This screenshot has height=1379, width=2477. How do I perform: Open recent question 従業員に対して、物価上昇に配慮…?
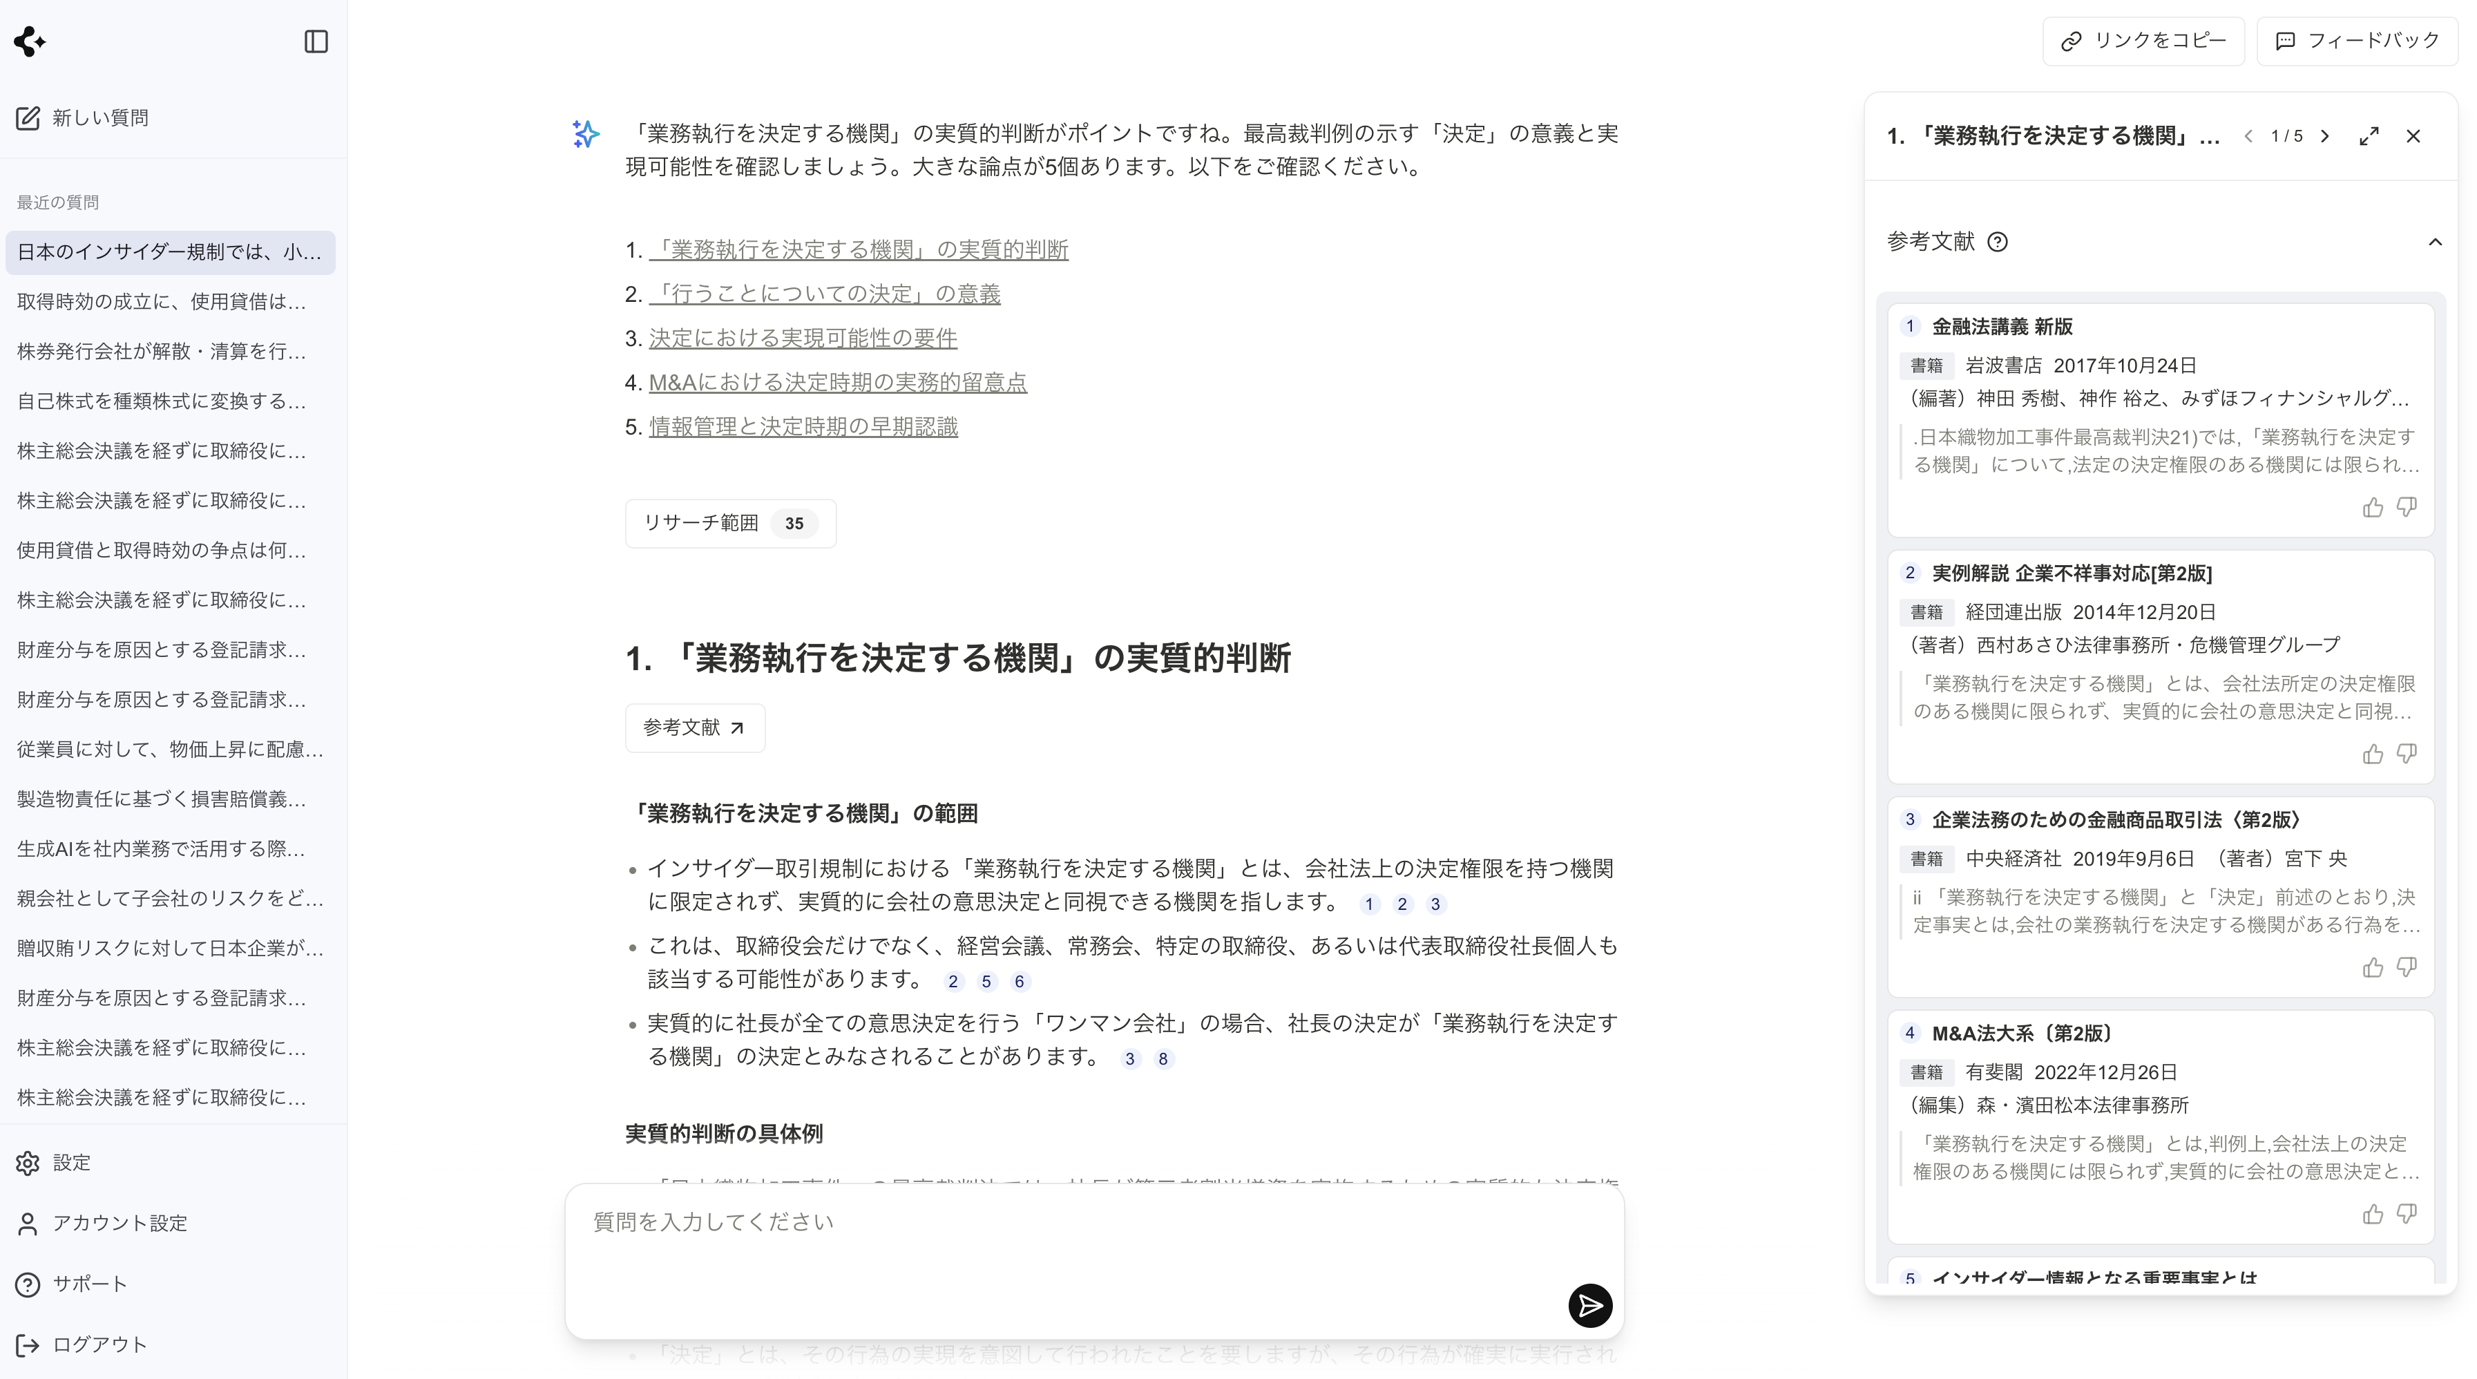click(x=170, y=749)
